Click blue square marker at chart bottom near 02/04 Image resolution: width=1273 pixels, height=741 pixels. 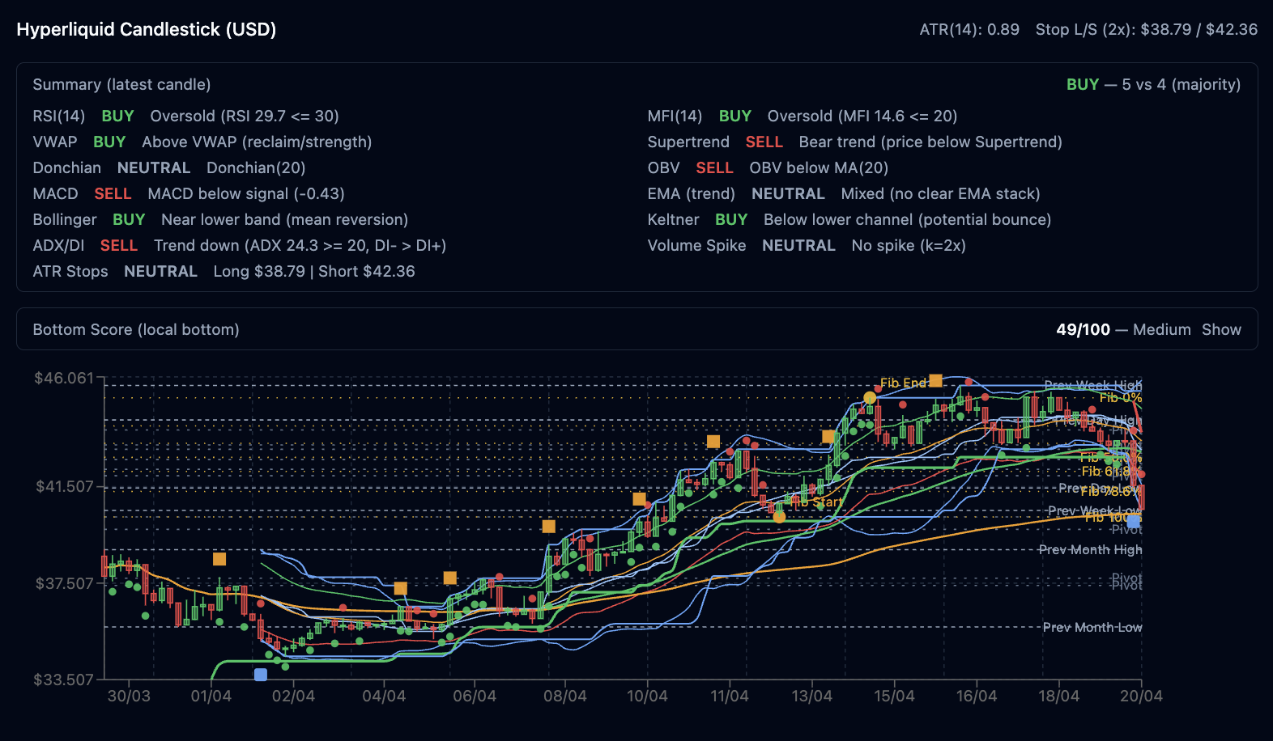(x=260, y=674)
